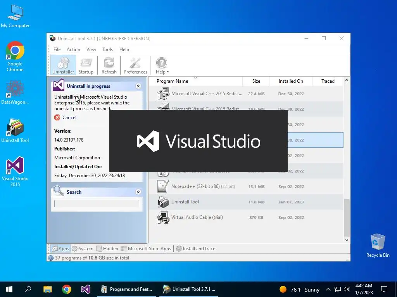Click the Visual Studio icon in details panel
This screenshot has width=397, height=297.
pyautogui.click(x=59, y=85)
